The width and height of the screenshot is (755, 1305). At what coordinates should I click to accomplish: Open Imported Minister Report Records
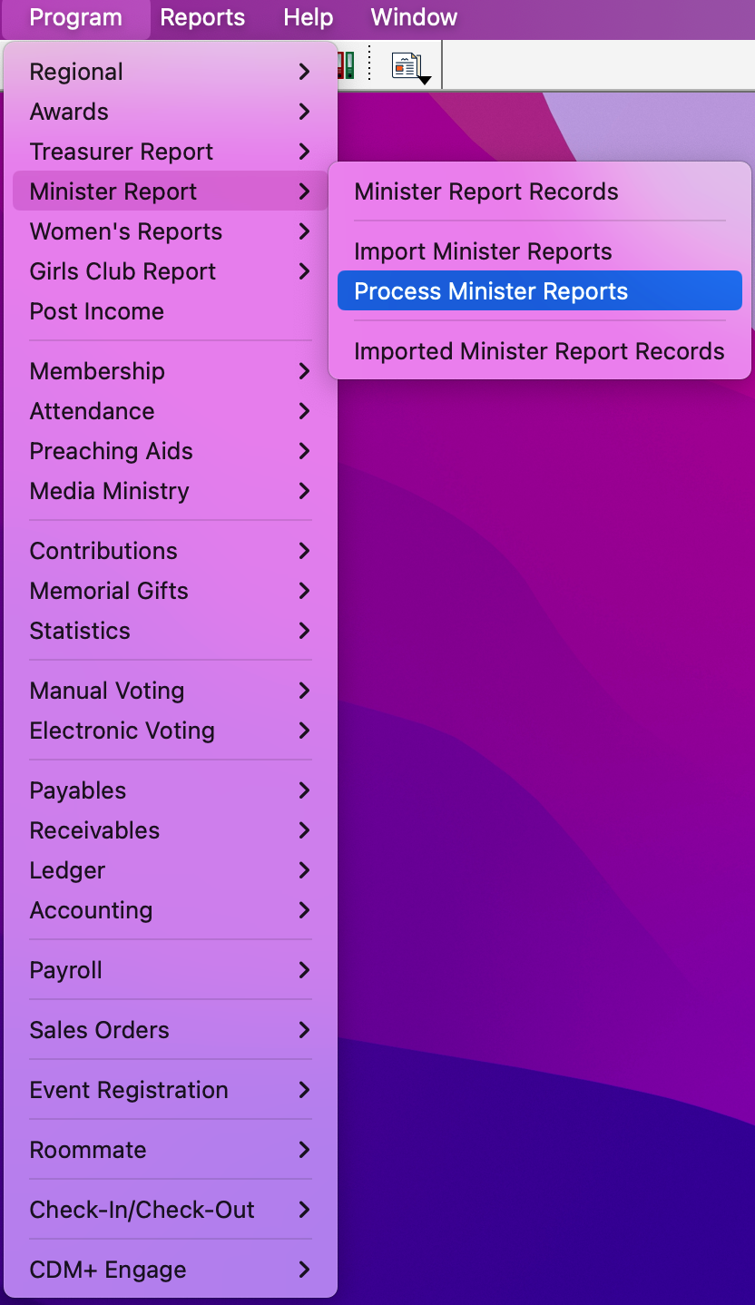[x=539, y=351]
